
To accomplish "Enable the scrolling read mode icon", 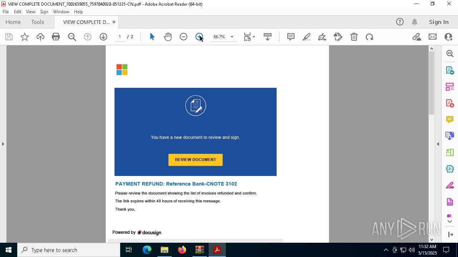I will (268, 37).
